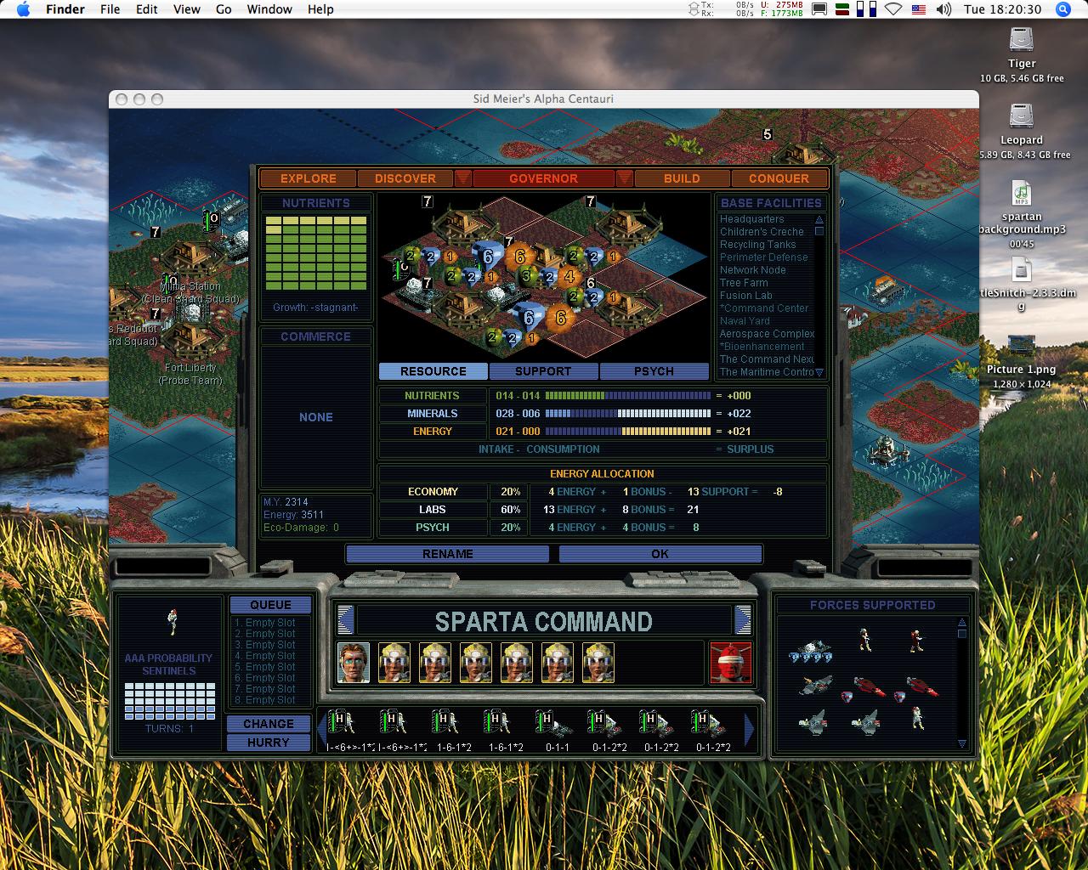The image size is (1088, 870).
Task: Enable the EXPLORE governor priority
Action: coord(308,178)
